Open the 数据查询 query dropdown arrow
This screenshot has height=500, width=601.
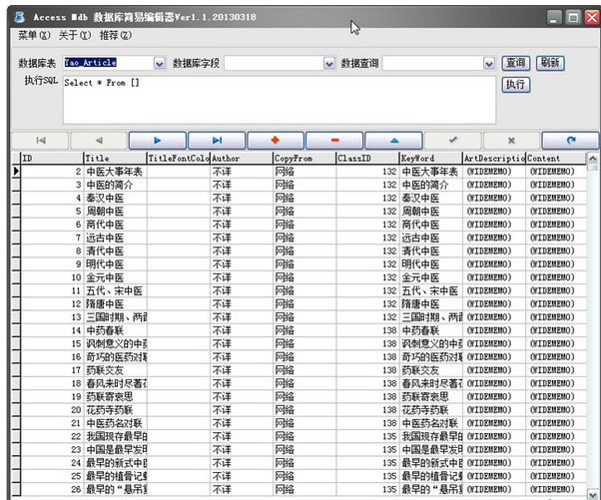[489, 63]
